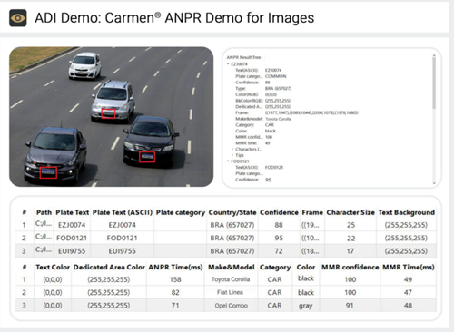Click the Character Size column header
This screenshot has width=454, height=332.
350,212
